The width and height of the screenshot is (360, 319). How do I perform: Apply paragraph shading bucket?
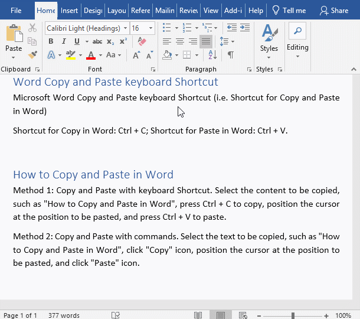pyautogui.click(x=167, y=55)
